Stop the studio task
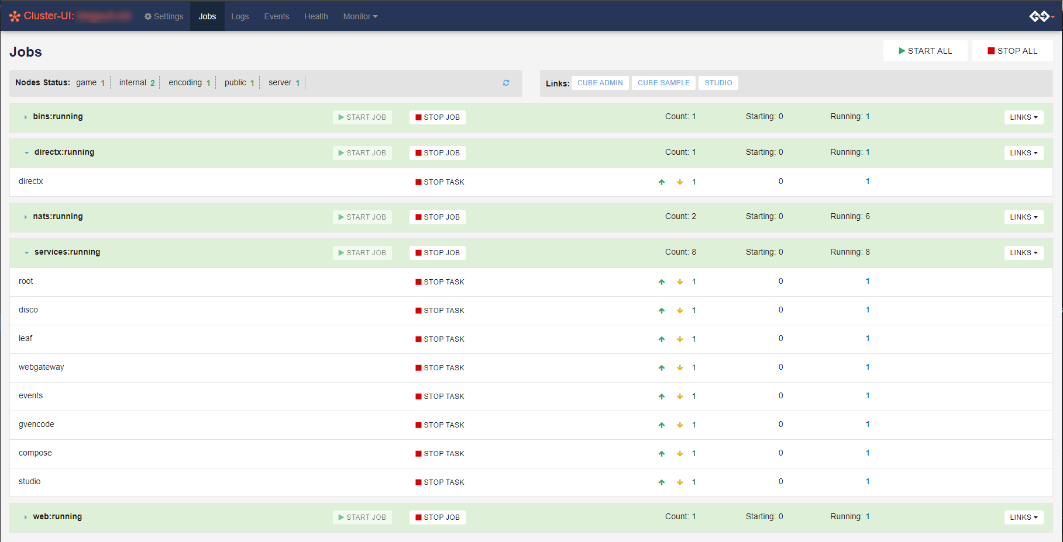Image resolution: width=1063 pixels, height=542 pixels. click(440, 482)
